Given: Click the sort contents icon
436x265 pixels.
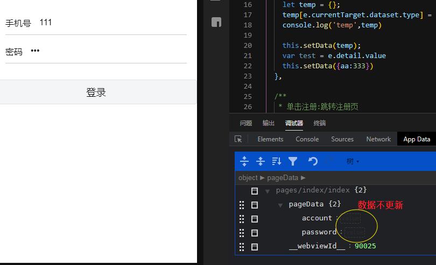Looking at the screenshot, I should coord(277,161).
